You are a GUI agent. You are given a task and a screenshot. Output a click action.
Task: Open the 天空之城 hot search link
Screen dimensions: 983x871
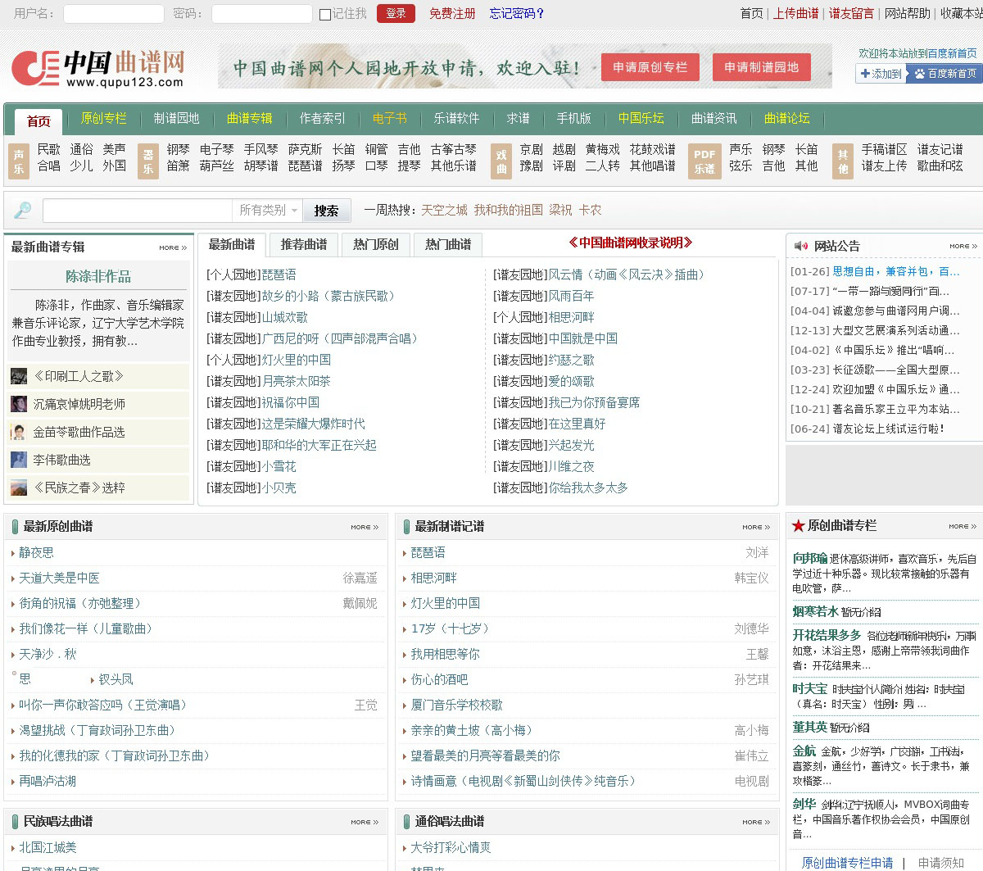[x=444, y=210]
